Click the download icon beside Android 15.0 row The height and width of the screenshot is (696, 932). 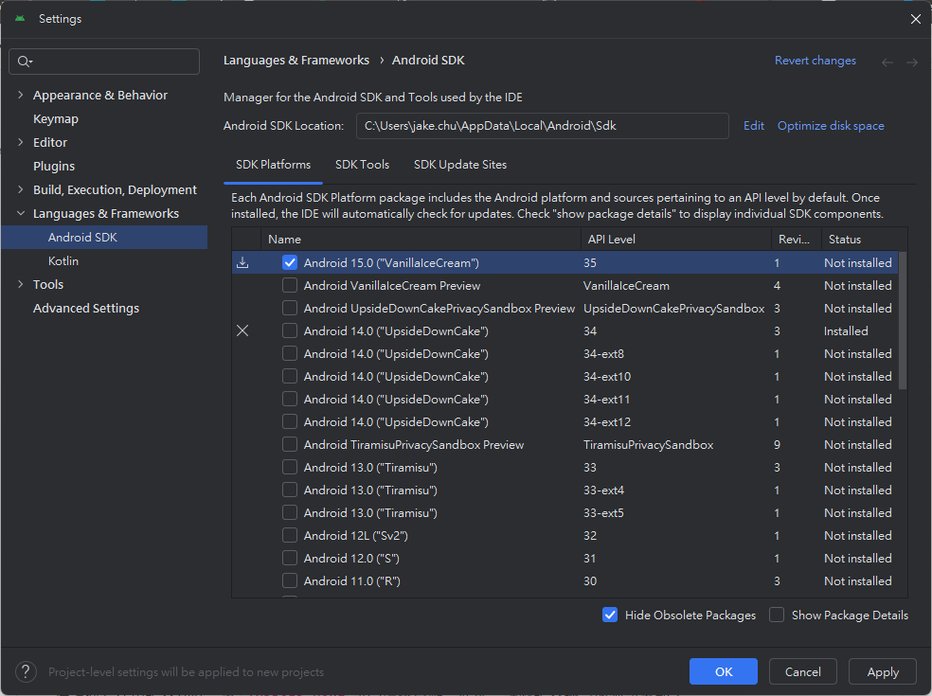(242, 262)
